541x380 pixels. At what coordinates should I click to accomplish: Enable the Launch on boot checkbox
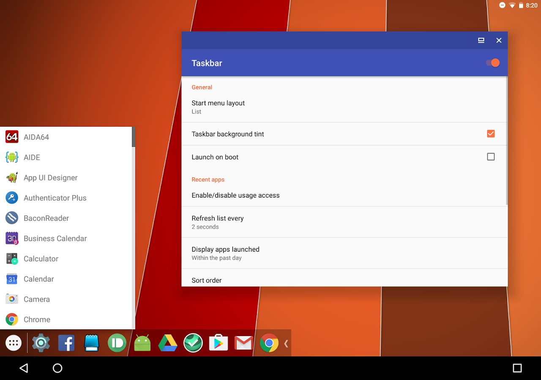tap(491, 157)
